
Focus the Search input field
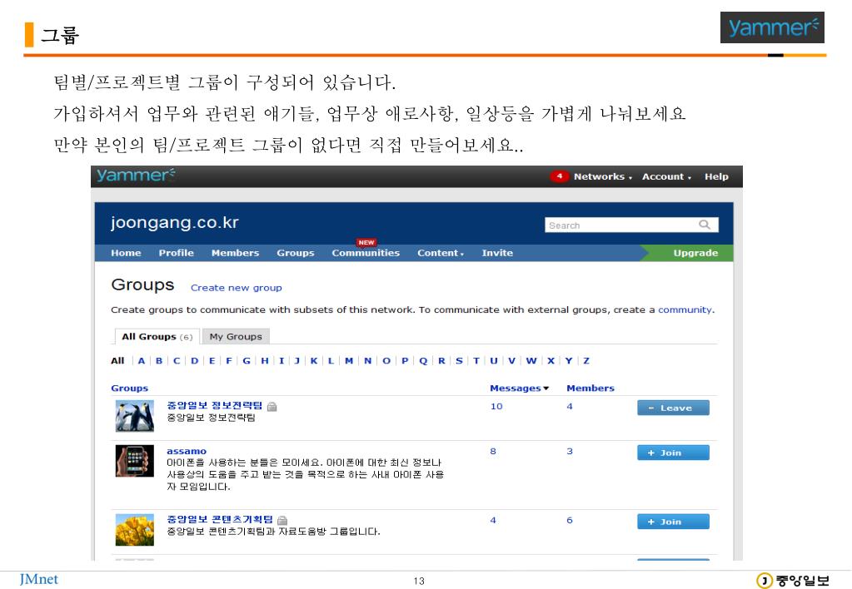(x=631, y=225)
